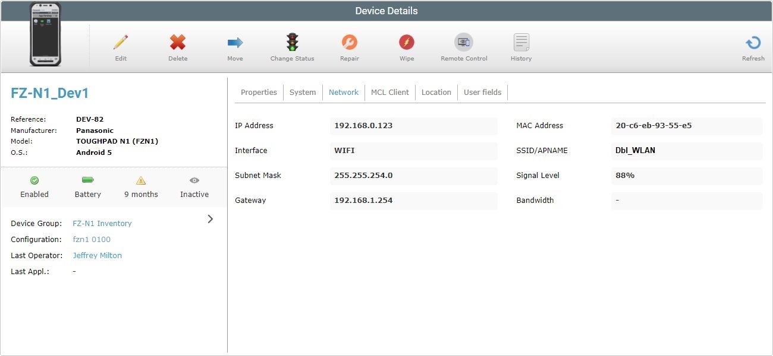Open the MCL Client tab
The height and width of the screenshot is (356, 773).
pos(389,93)
